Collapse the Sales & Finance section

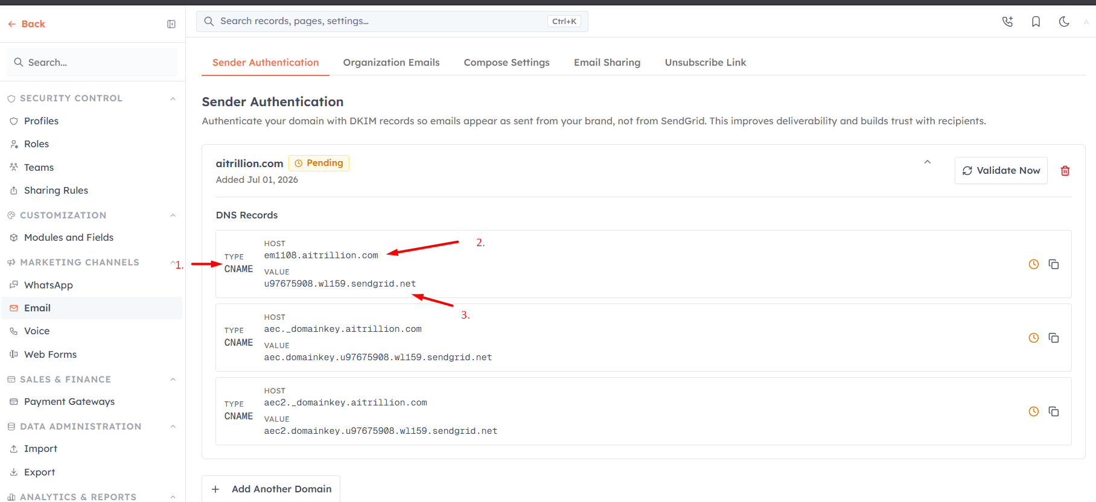tap(173, 380)
